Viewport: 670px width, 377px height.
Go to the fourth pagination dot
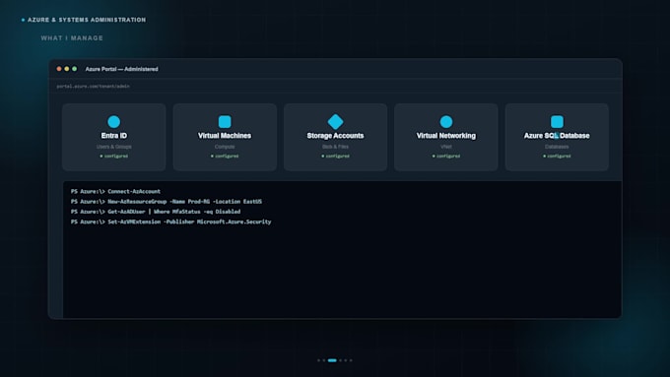click(x=341, y=360)
